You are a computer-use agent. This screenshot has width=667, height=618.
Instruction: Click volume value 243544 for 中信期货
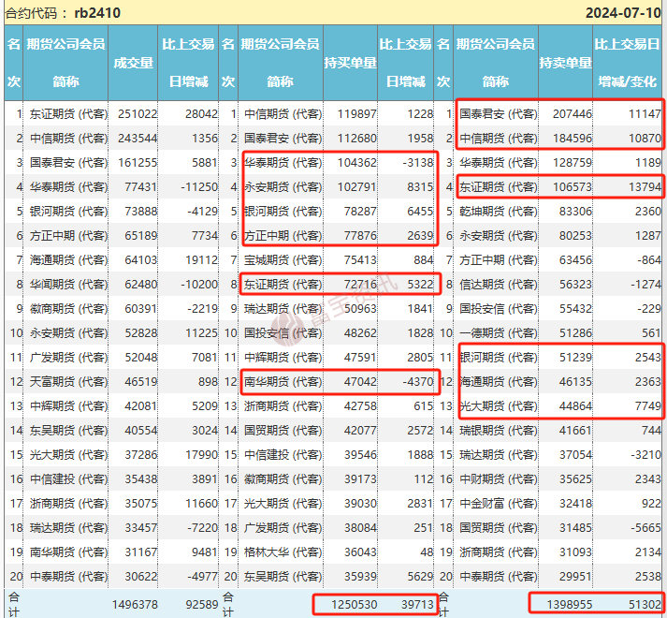click(138, 138)
